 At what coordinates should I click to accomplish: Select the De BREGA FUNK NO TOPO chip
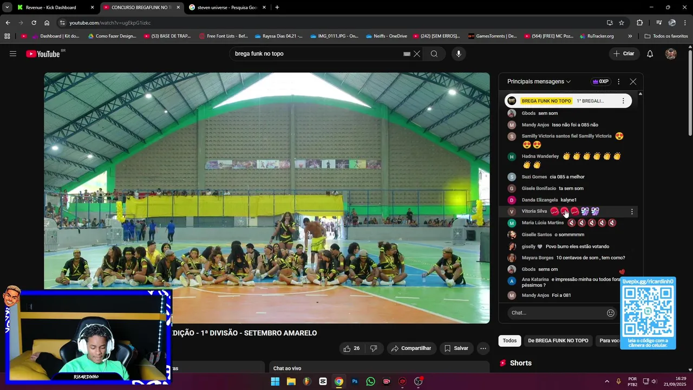(x=558, y=341)
